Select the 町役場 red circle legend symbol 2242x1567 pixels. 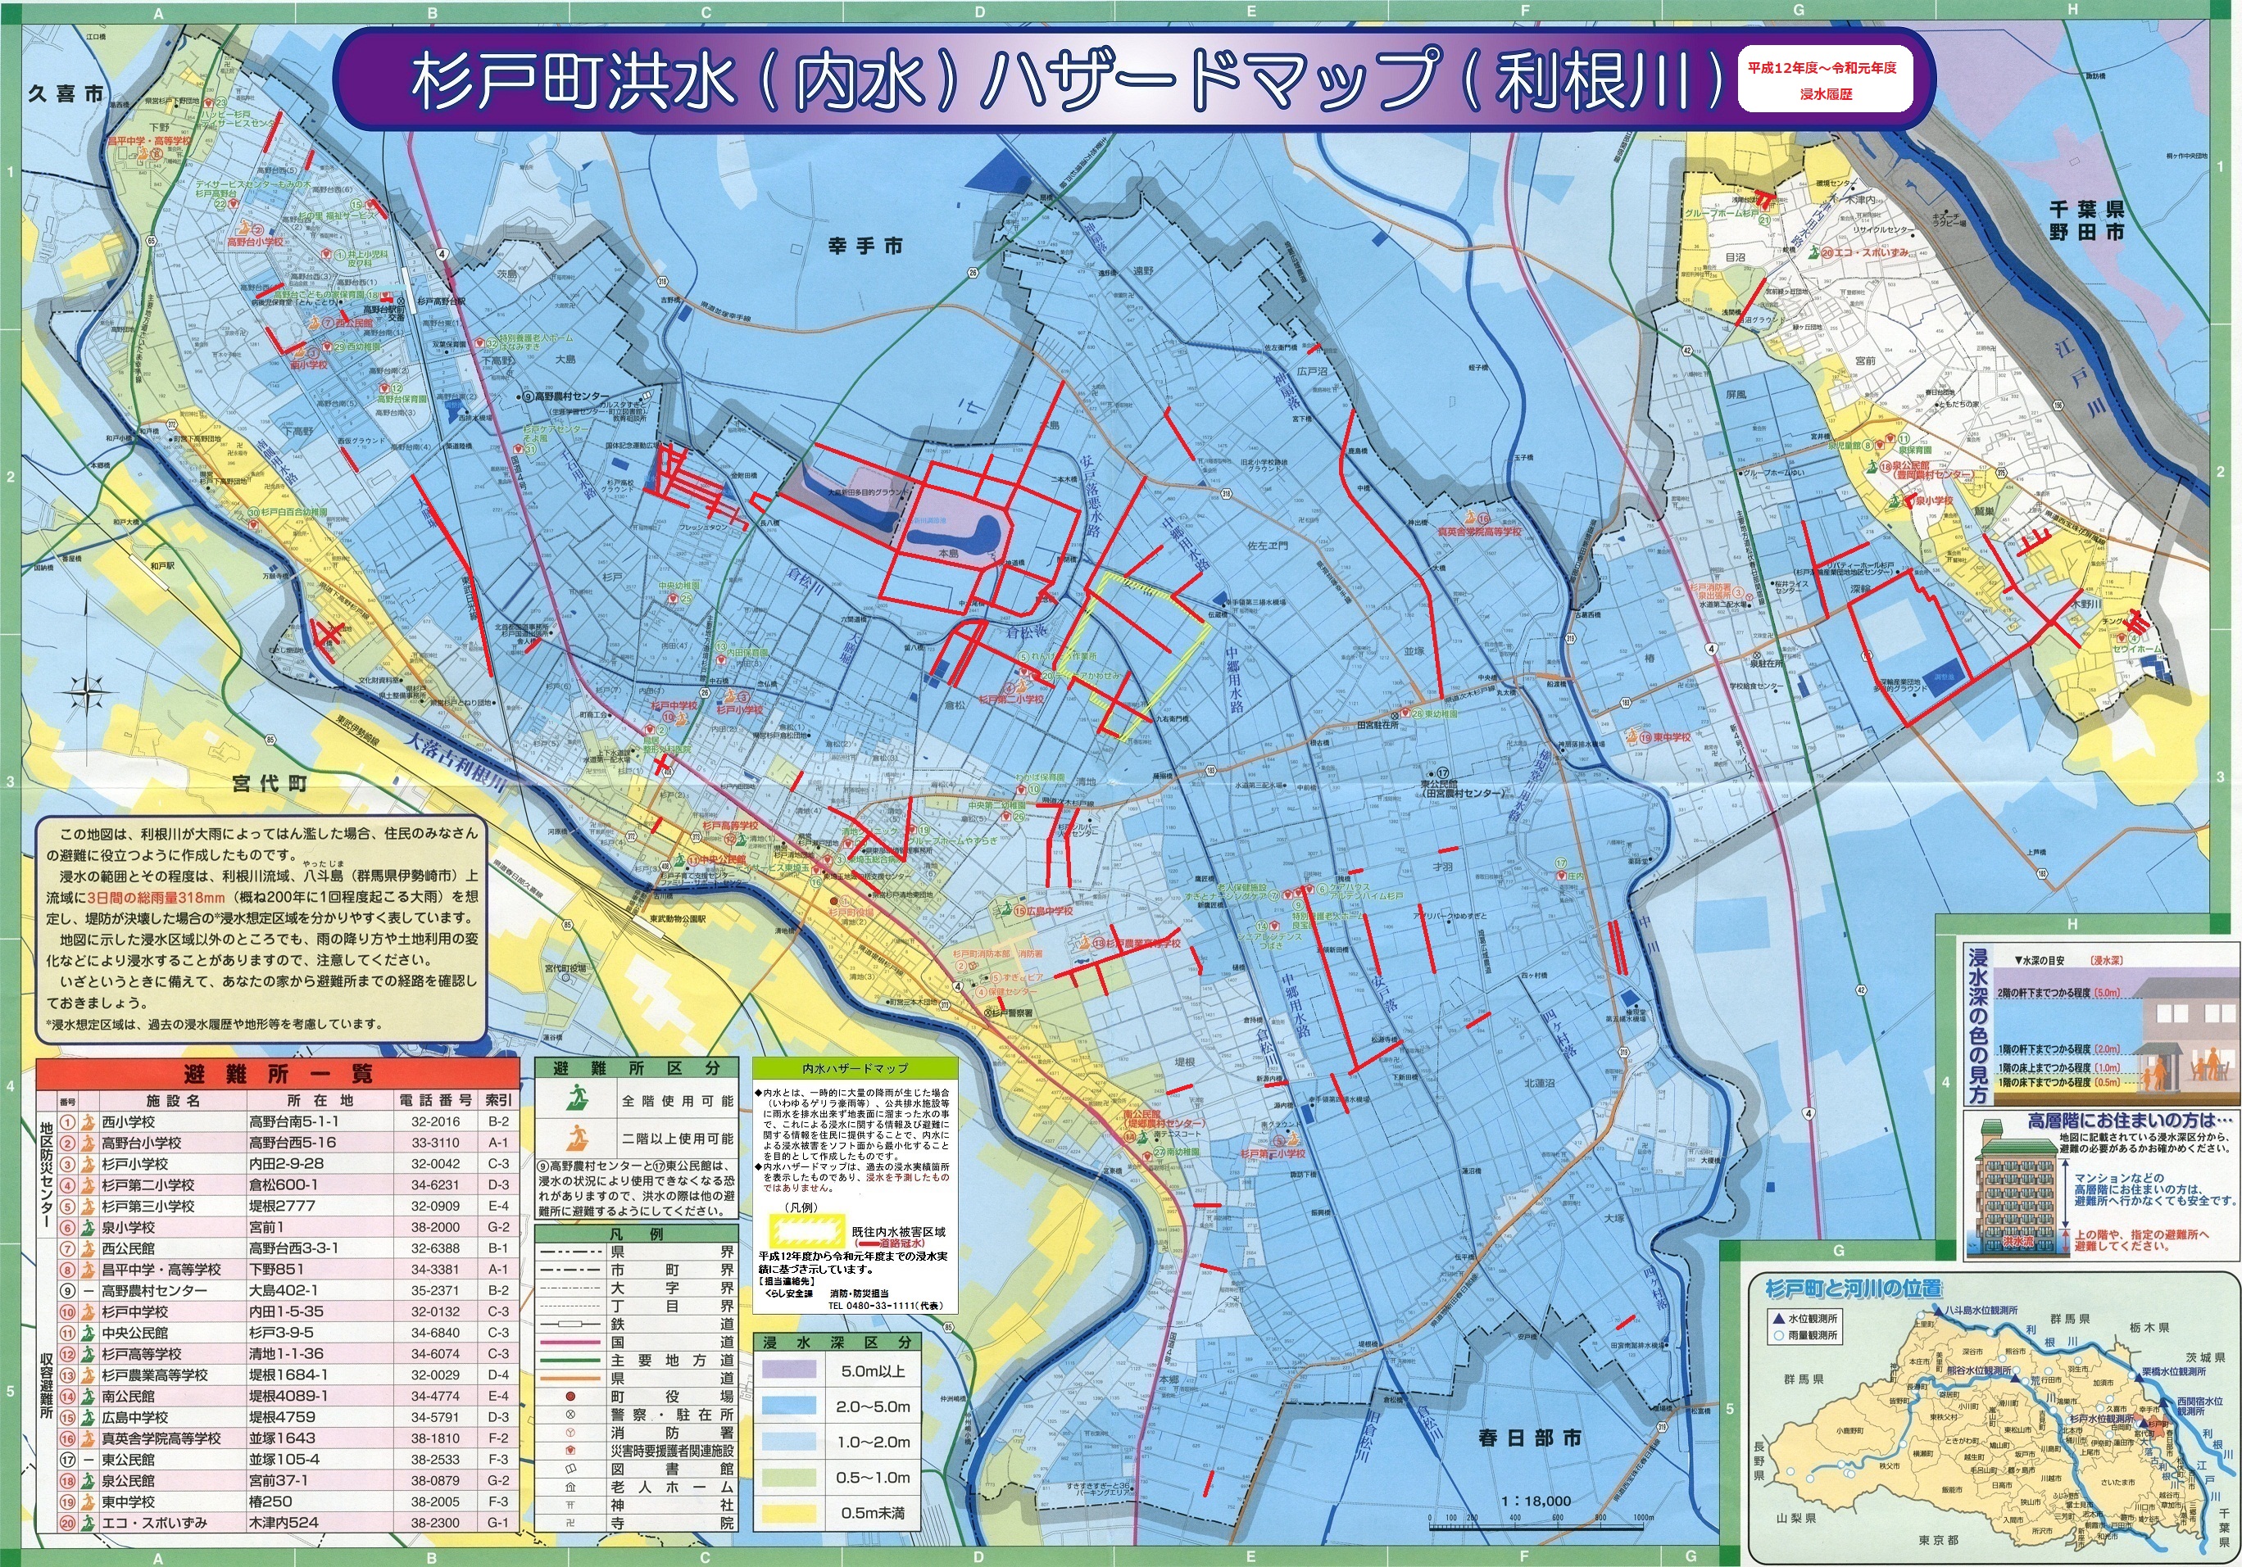click(570, 1397)
